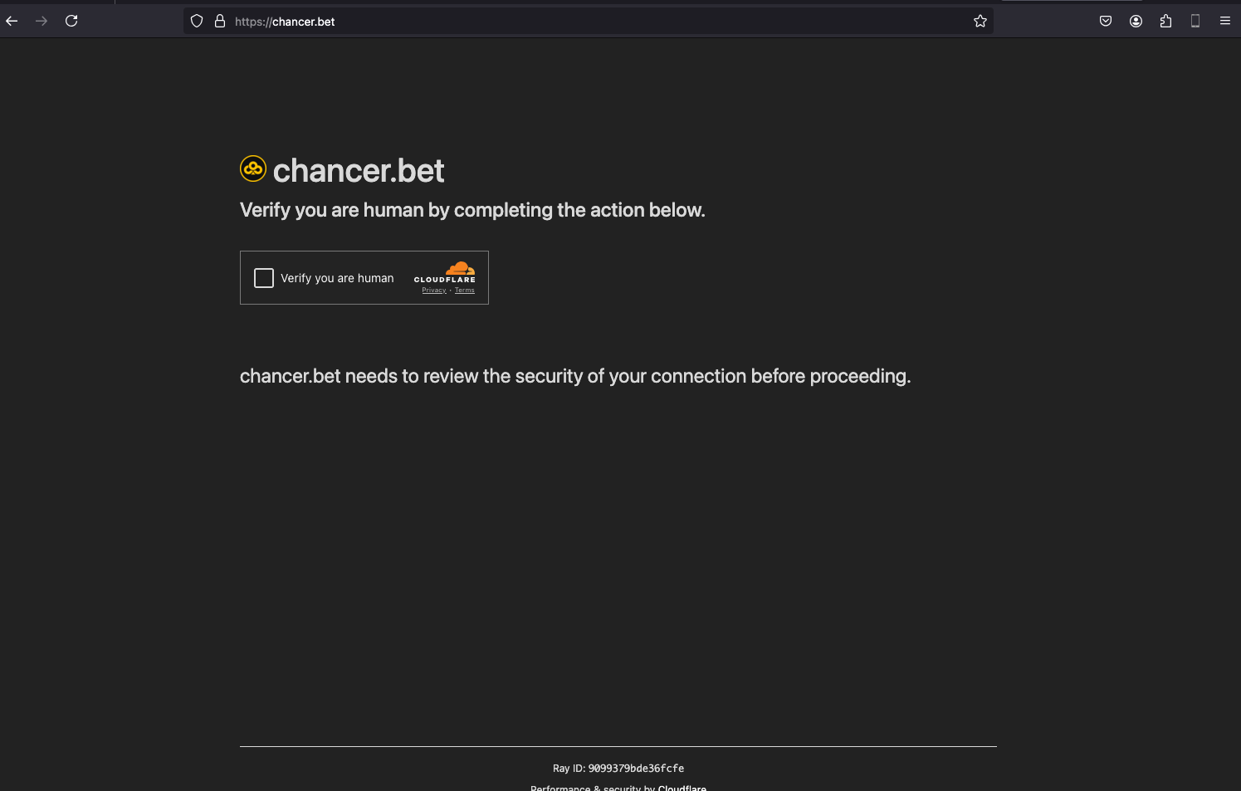Open the Firefox account icon
Image resolution: width=1241 pixels, height=791 pixels.
pyautogui.click(x=1136, y=22)
